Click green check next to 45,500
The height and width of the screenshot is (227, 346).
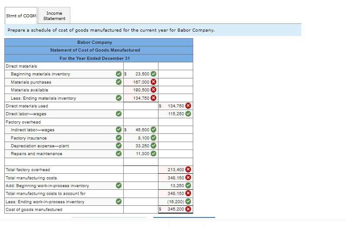tap(153, 130)
